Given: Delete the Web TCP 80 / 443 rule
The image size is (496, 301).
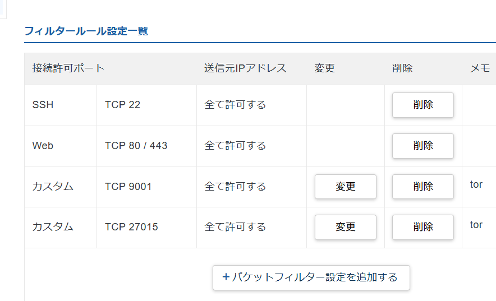Looking at the screenshot, I should [x=422, y=146].
